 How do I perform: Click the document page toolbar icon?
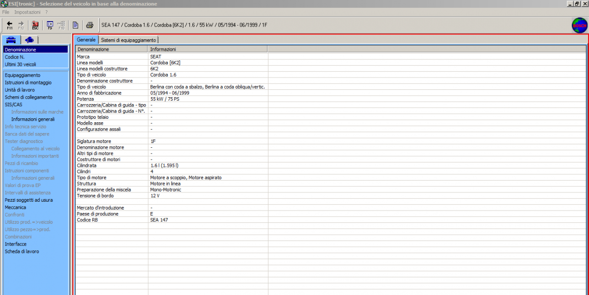pos(76,25)
